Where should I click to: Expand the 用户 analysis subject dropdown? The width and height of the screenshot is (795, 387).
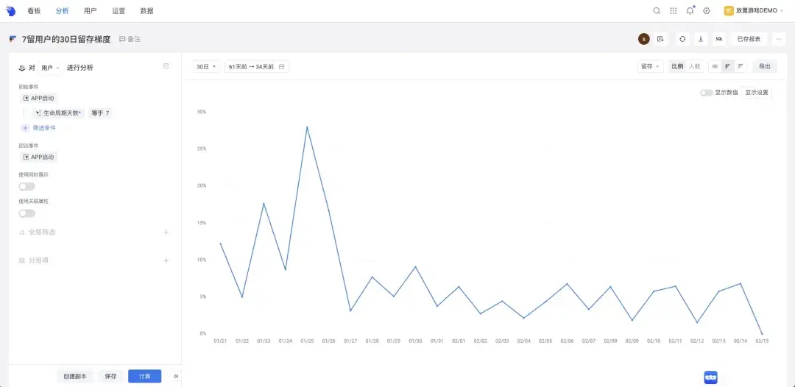point(50,68)
